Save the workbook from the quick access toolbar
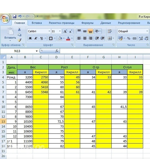Image resolution: width=150 pixels, height=159 pixels. pos(15,16)
